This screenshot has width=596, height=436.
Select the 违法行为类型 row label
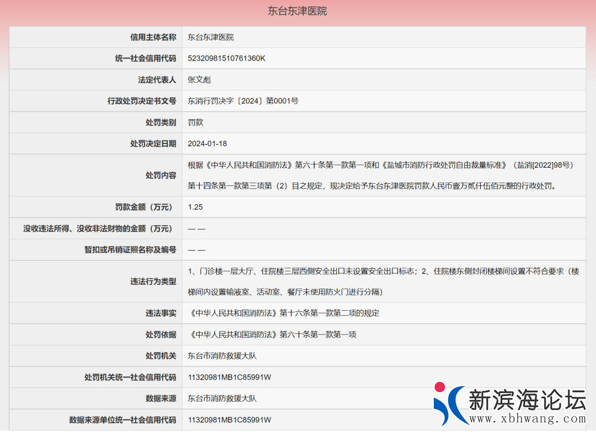coord(153,281)
